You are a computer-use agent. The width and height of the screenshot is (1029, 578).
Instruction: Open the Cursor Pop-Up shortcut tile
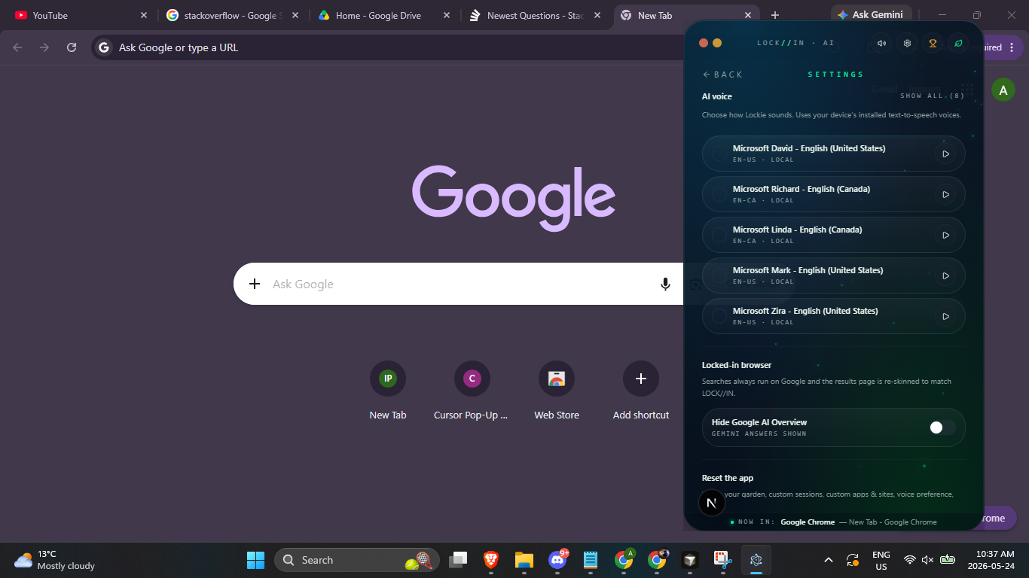coord(472,391)
